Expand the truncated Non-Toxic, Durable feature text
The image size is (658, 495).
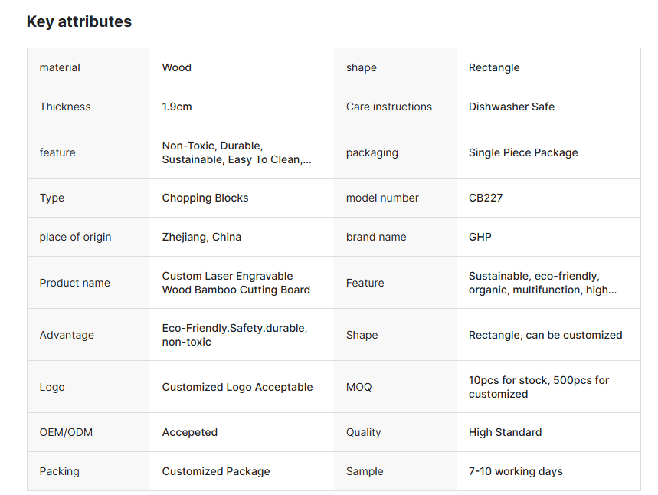click(x=237, y=152)
